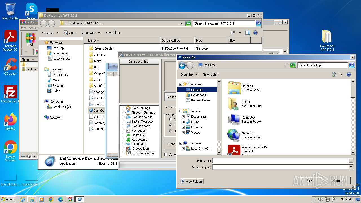Toggle Save checkbox in stub creator

(166, 155)
